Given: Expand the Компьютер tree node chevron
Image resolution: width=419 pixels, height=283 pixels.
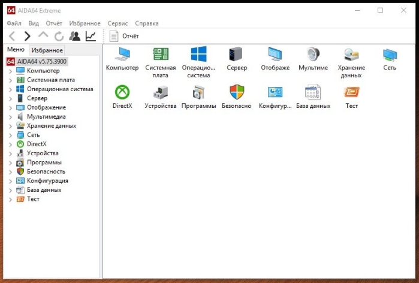Looking at the screenshot, I should click(x=10, y=71).
